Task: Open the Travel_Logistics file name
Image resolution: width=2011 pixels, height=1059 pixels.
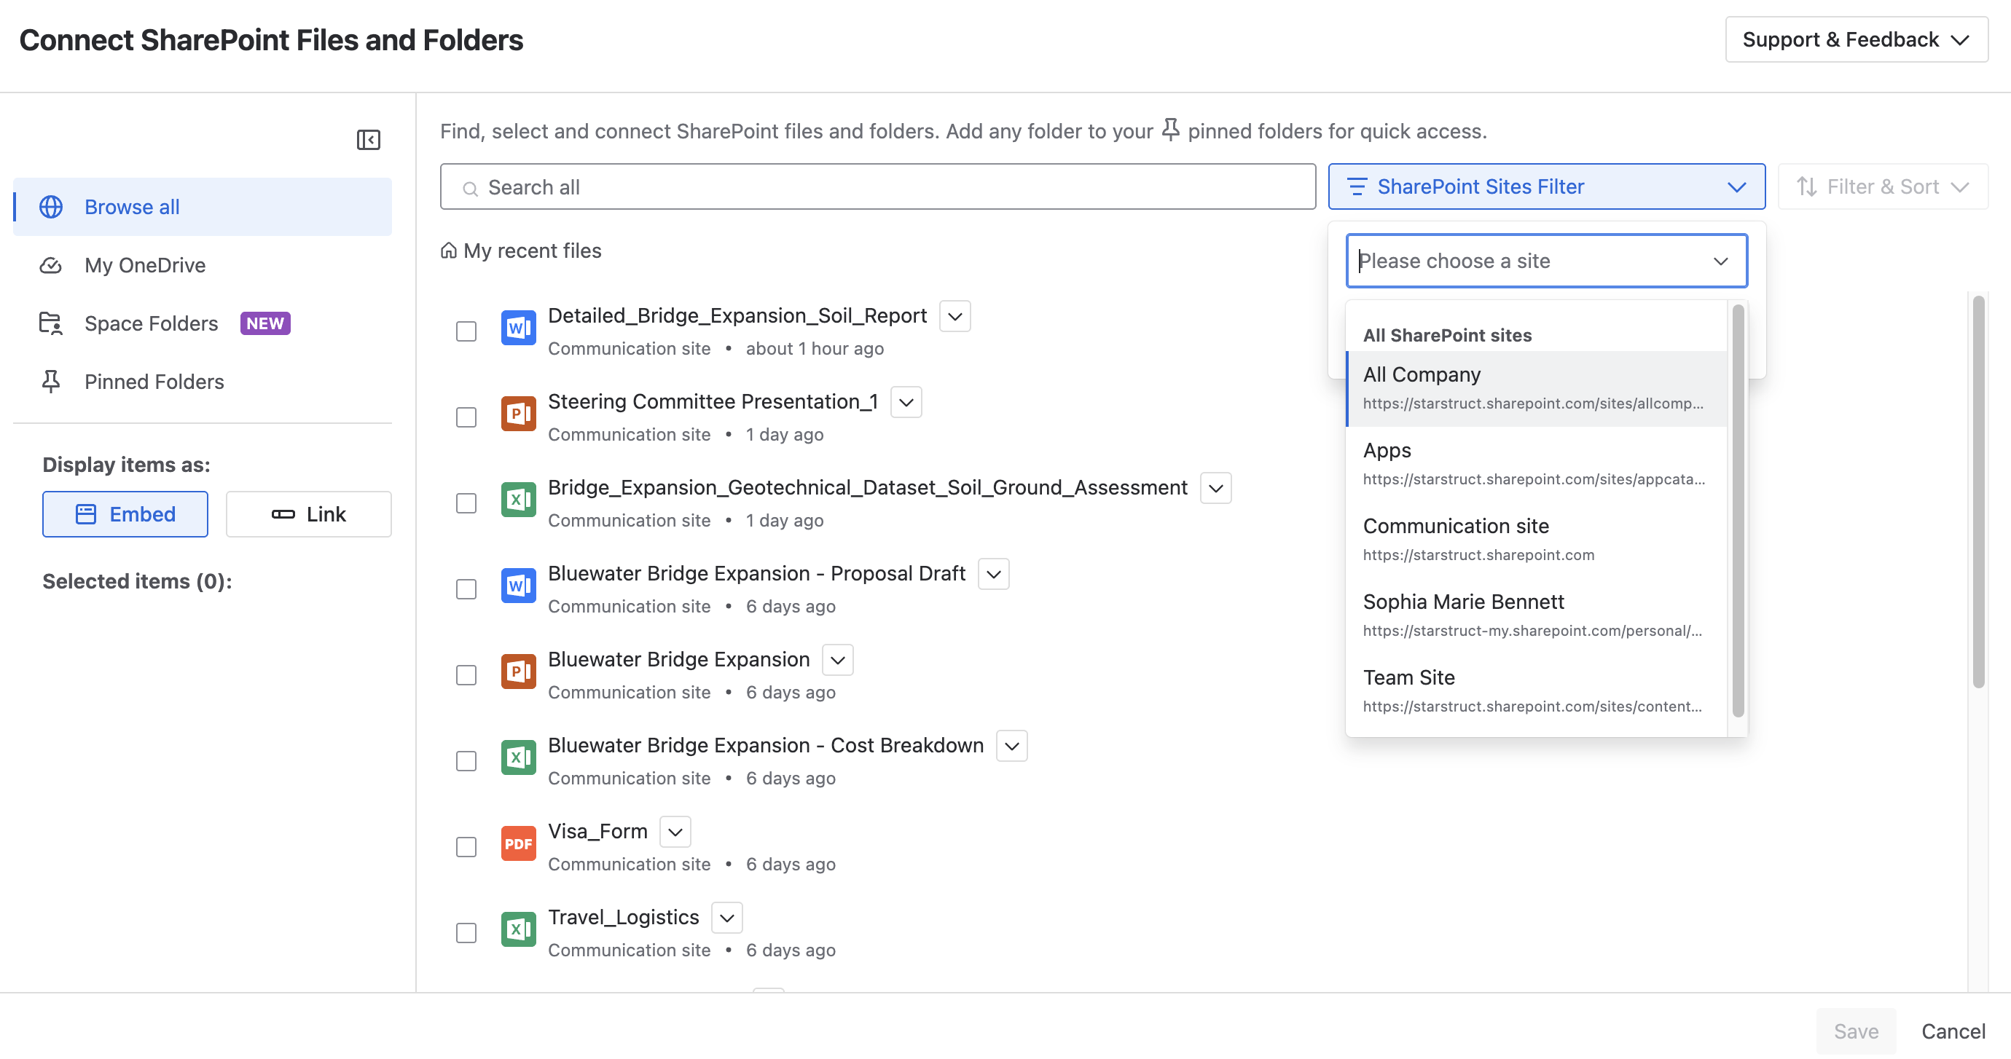Action: (624, 917)
